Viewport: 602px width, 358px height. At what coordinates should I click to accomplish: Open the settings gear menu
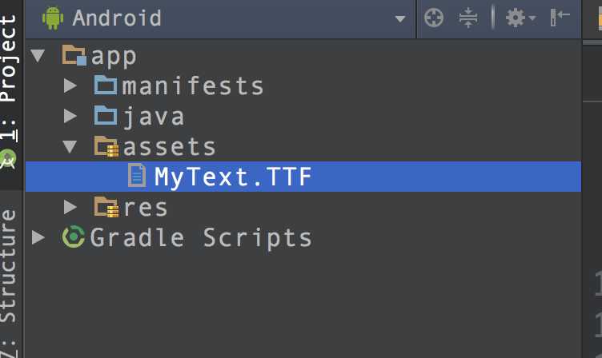pos(520,18)
